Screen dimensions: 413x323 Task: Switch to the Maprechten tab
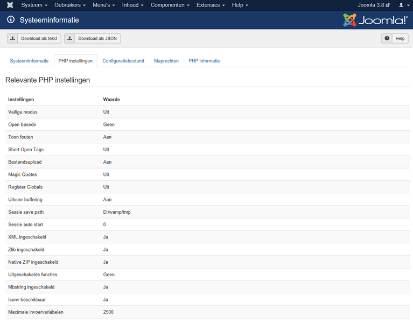pos(166,61)
